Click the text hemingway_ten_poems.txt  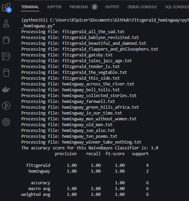(x=90, y=136)
